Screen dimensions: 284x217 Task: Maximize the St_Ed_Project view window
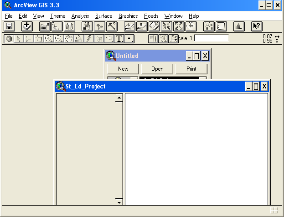click(x=256, y=87)
